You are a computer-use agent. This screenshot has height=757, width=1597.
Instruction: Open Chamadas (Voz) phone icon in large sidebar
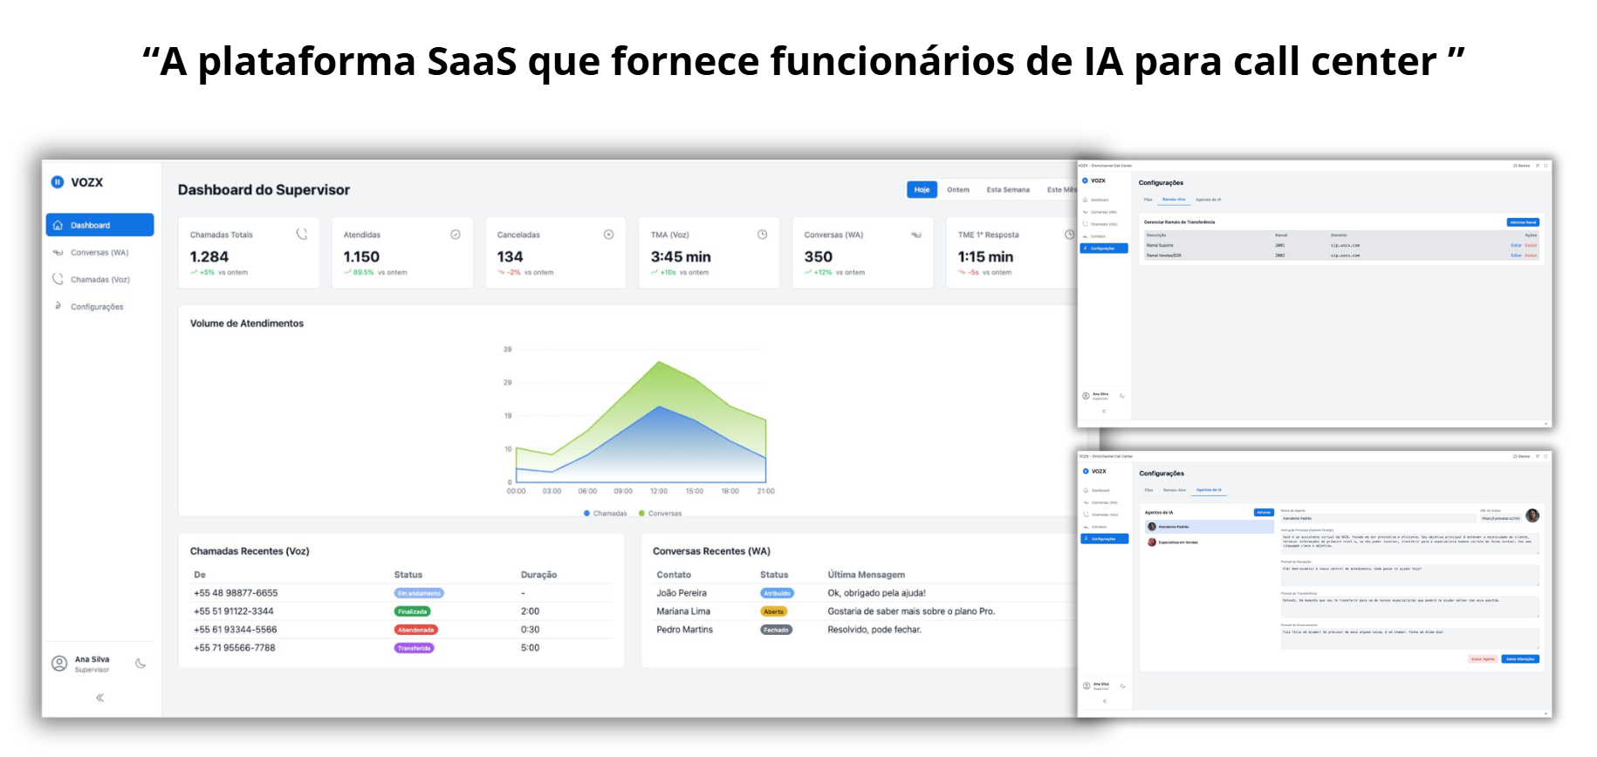58,279
